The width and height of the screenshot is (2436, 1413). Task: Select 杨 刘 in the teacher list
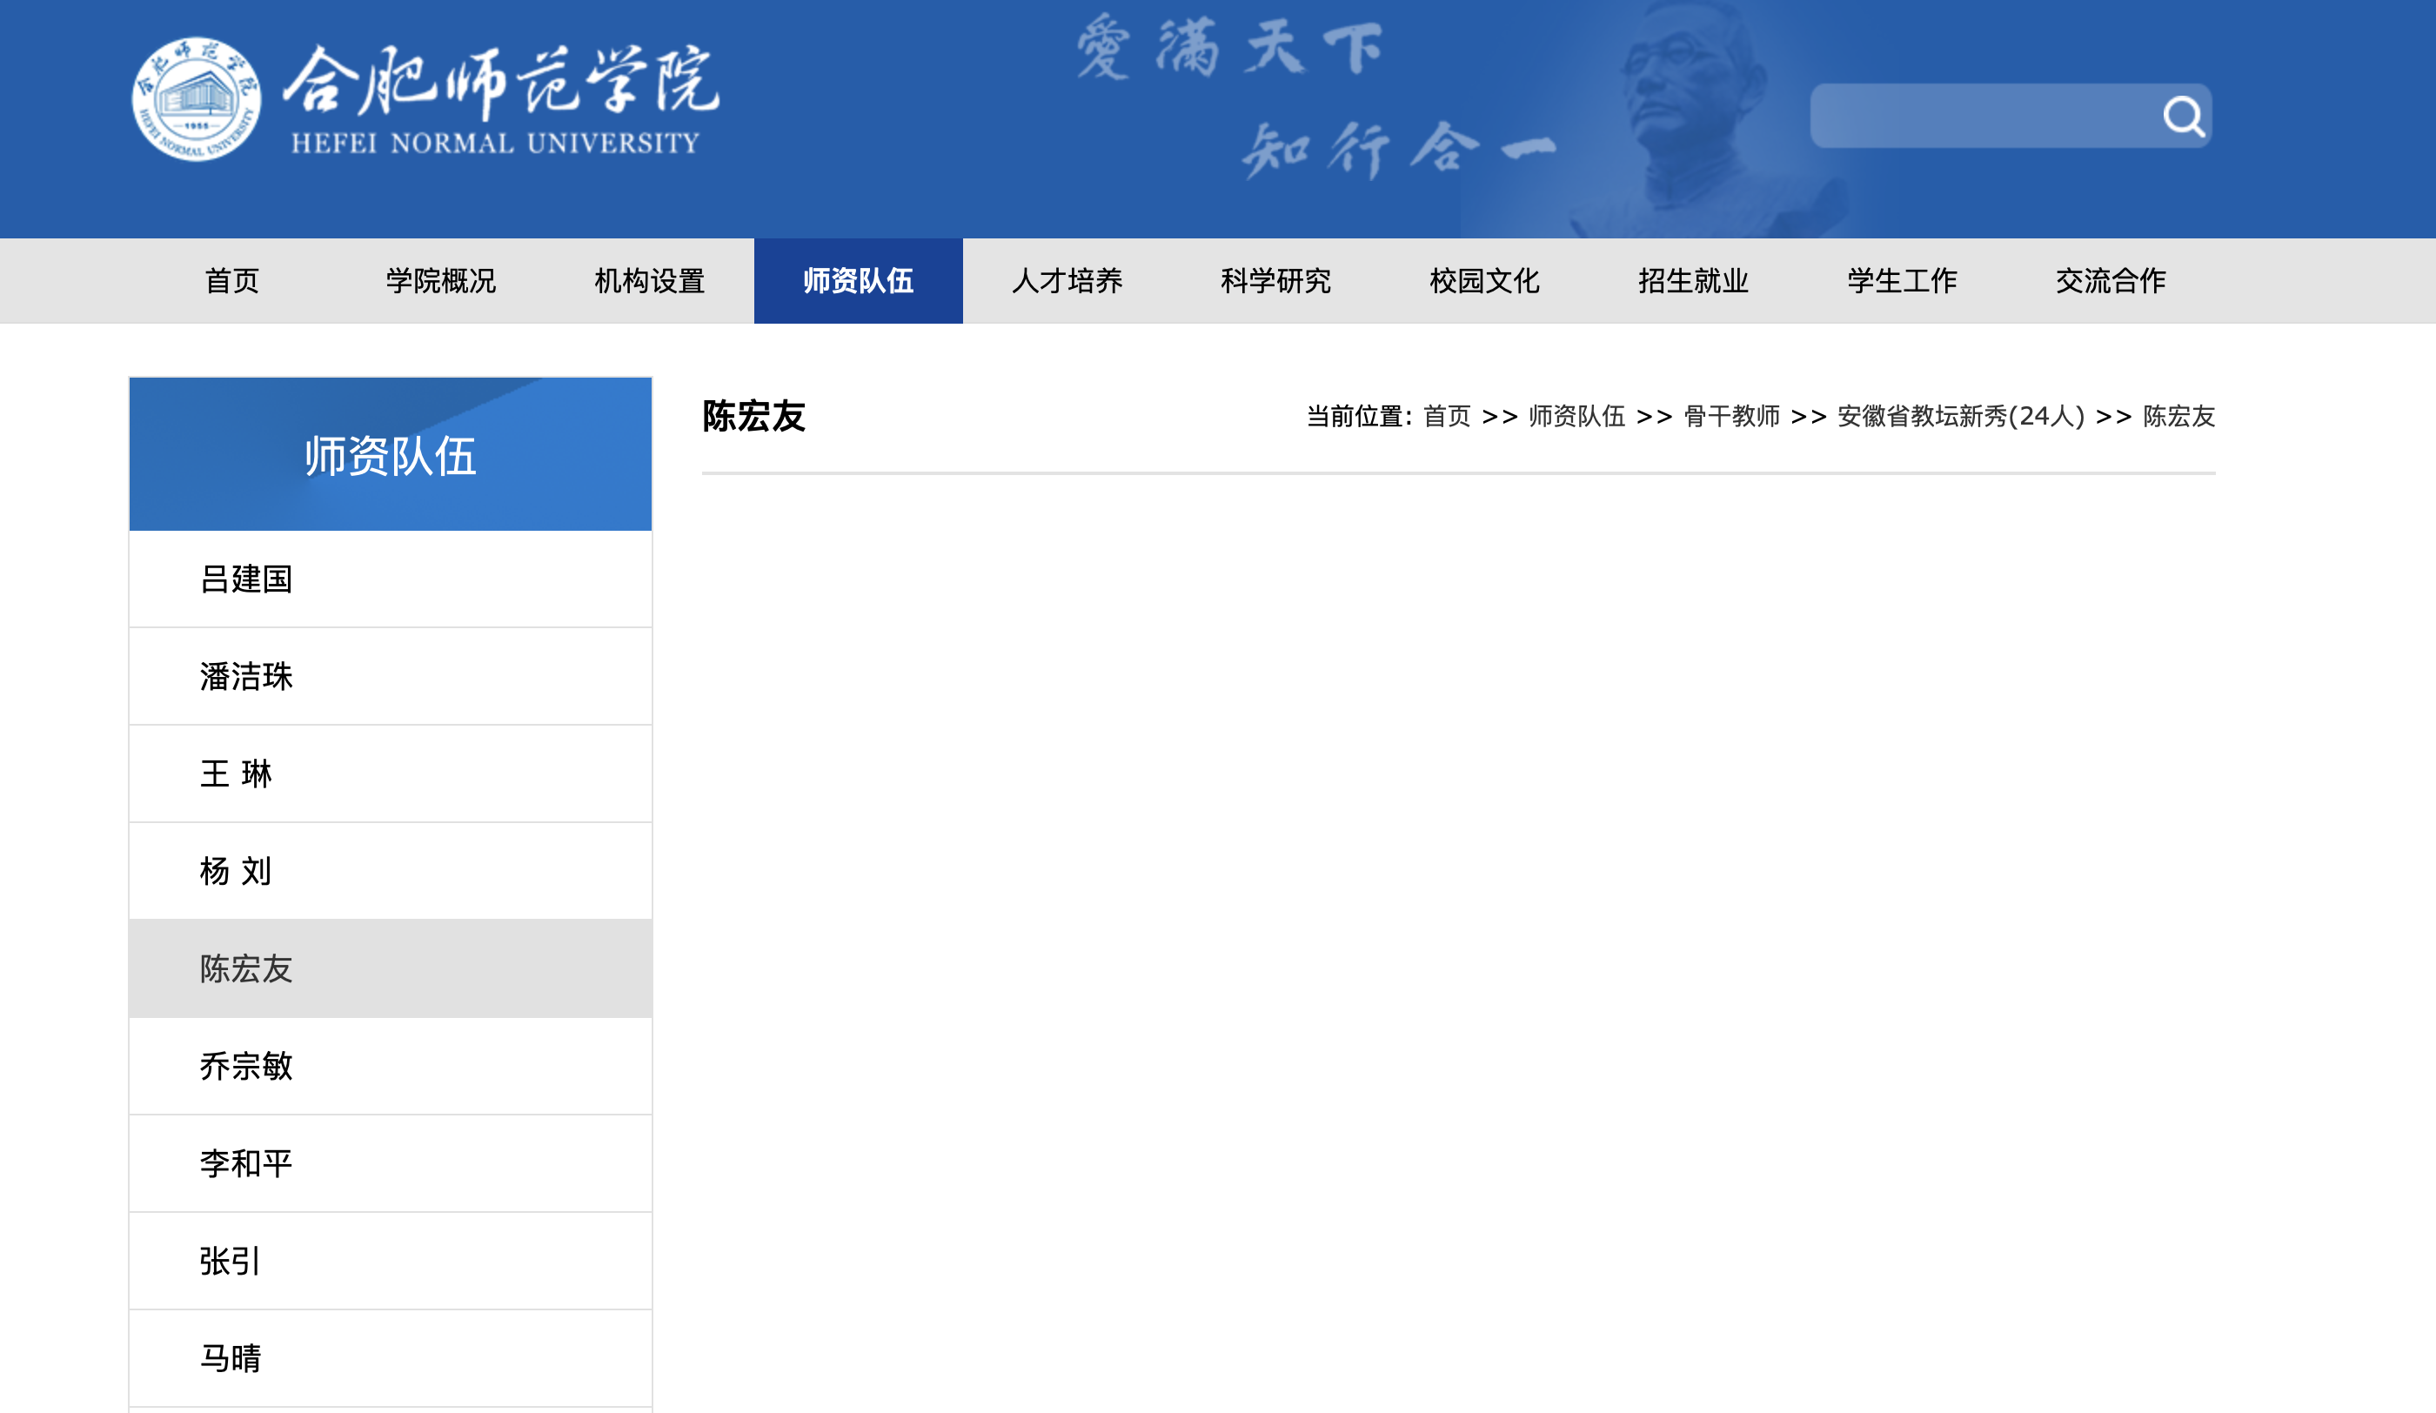tap(236, 871)
